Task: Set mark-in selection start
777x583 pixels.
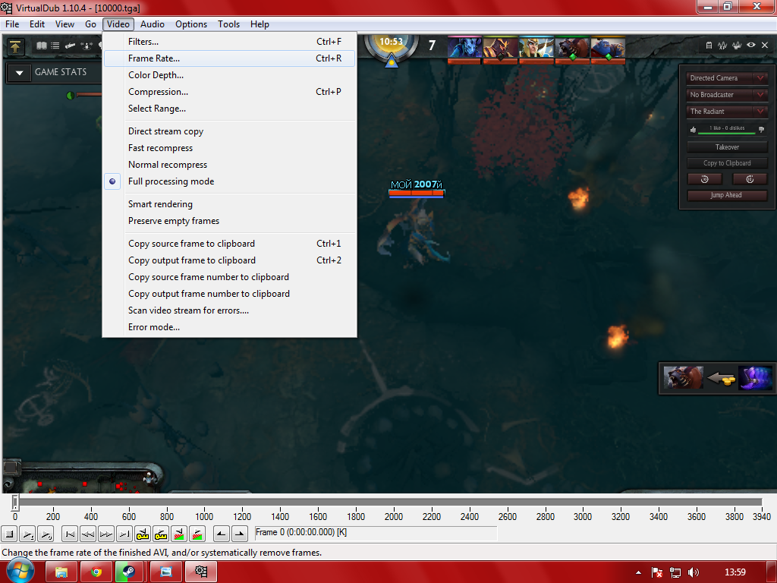Action: (221, 534)
